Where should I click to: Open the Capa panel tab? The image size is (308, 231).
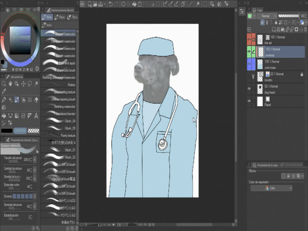pos(258,10)
